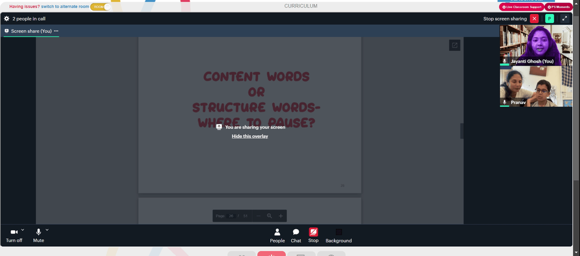Click the red stop screen sharing X
The image size is (580, 256).
click(x=534, y=19)
